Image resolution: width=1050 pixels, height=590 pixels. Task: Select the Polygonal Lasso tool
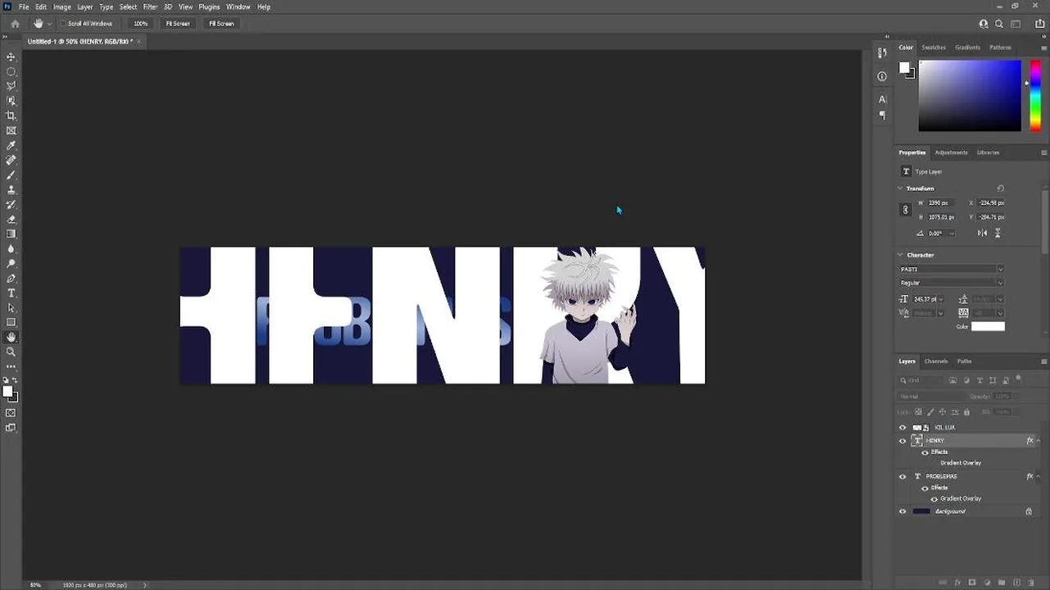coord(11,86)
